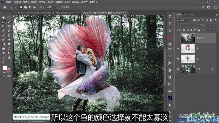
Task: Open the Properties/Adjustments sliders panel icon
Action: pyautogui.click(x=170, y=23)
